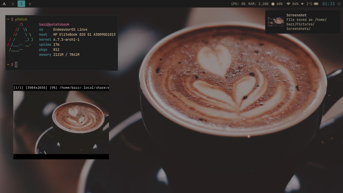
Task: Click the notification file saved path text
Action: tap(306, 24)
